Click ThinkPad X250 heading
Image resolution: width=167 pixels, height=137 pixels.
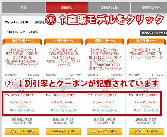coord(16,23)
